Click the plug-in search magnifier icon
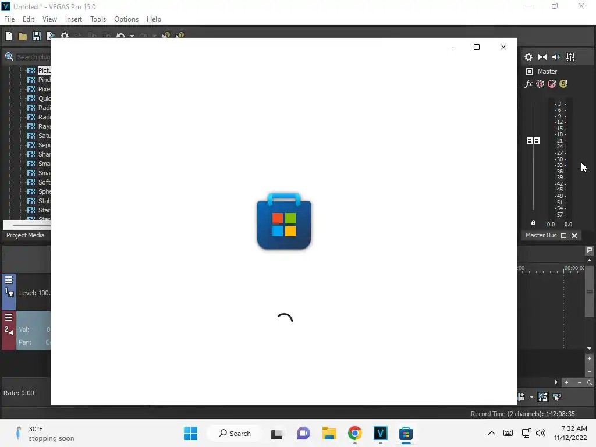596x447 pixels. [9, 57]
